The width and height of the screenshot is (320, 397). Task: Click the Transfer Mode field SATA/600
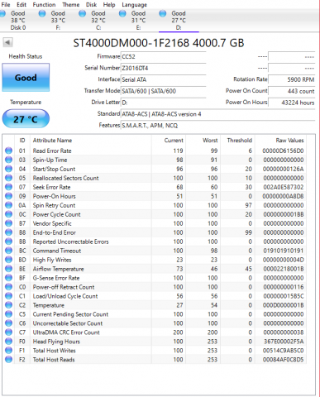[164, 91]
